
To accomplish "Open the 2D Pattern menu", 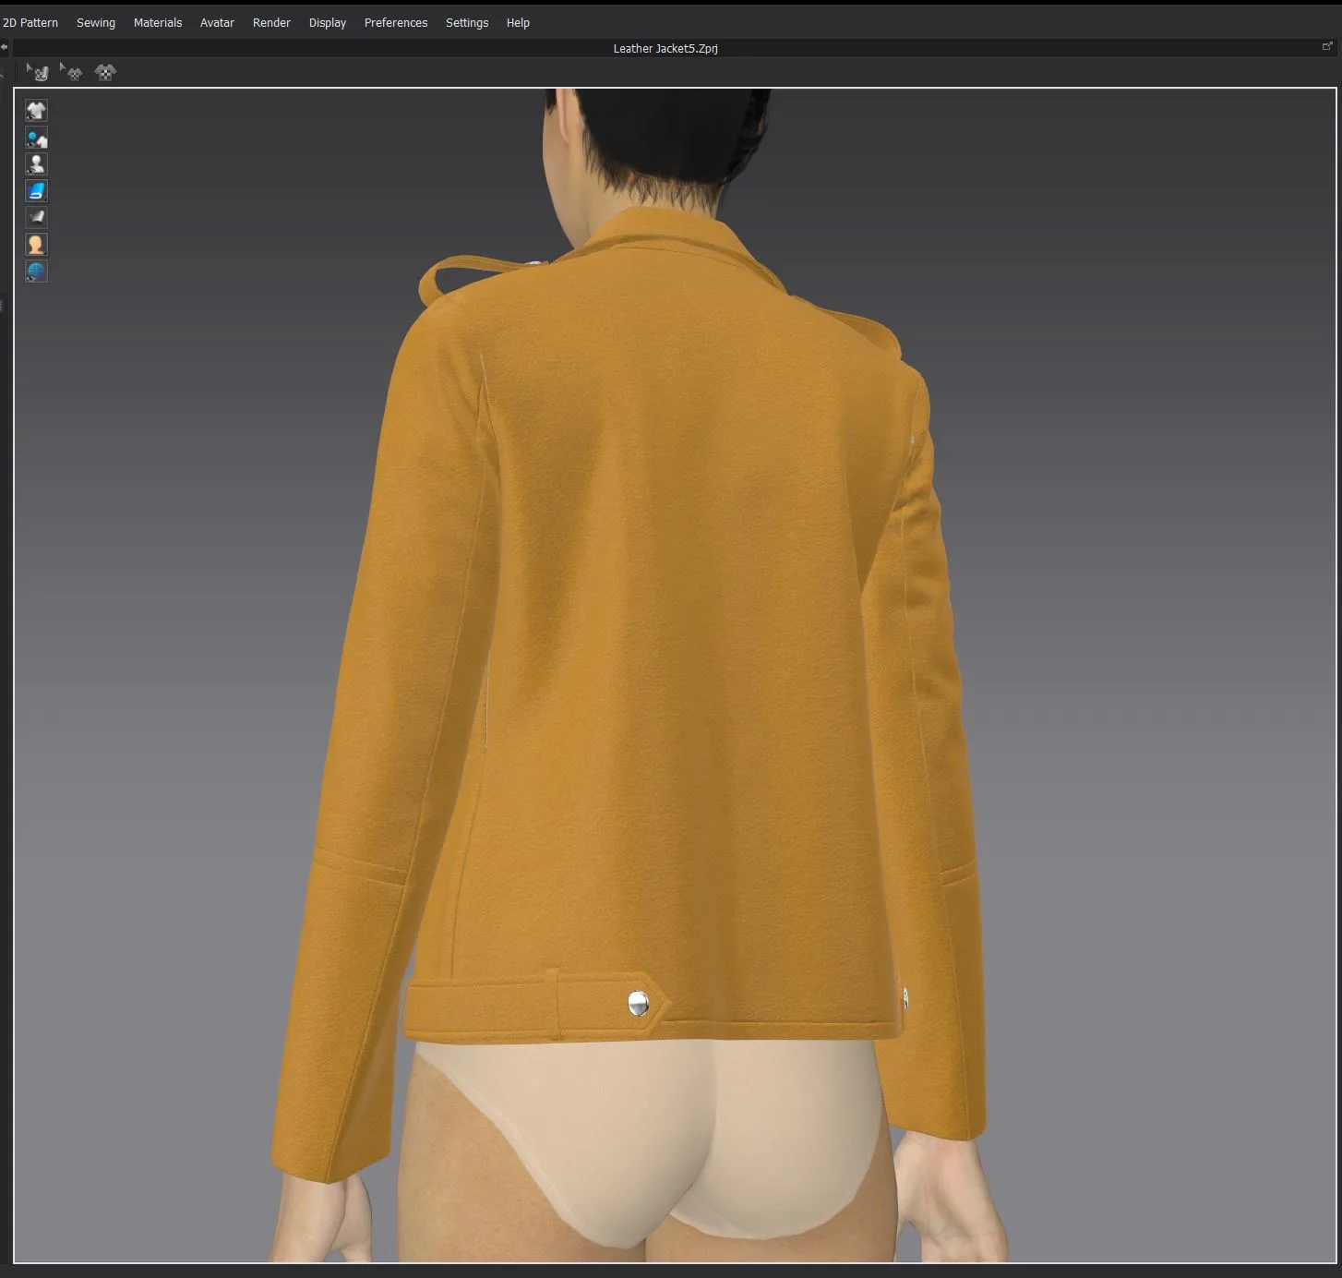I will [x=30, y=22].
